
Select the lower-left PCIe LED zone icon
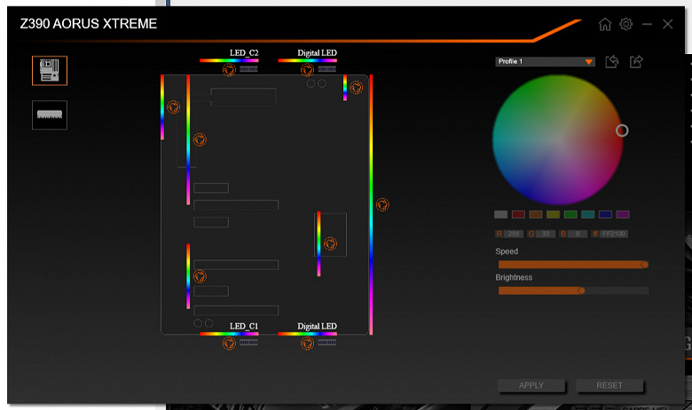point(200,276)
